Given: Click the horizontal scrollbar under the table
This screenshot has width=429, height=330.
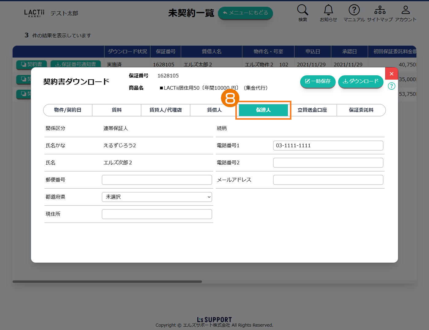Looking at the screenshot, I should point(107,282).
